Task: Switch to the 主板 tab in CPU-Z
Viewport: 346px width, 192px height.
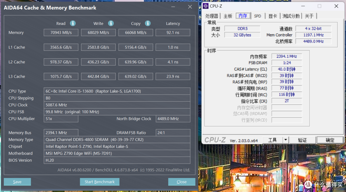Action: pyautogui.click(x=228, y=16)
